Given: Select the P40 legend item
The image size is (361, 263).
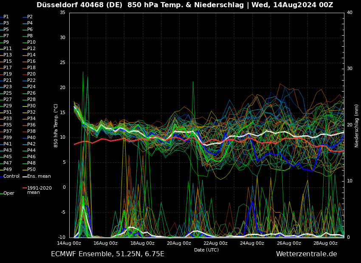Looking at the screenshot, I should click(x=31, y=138).
